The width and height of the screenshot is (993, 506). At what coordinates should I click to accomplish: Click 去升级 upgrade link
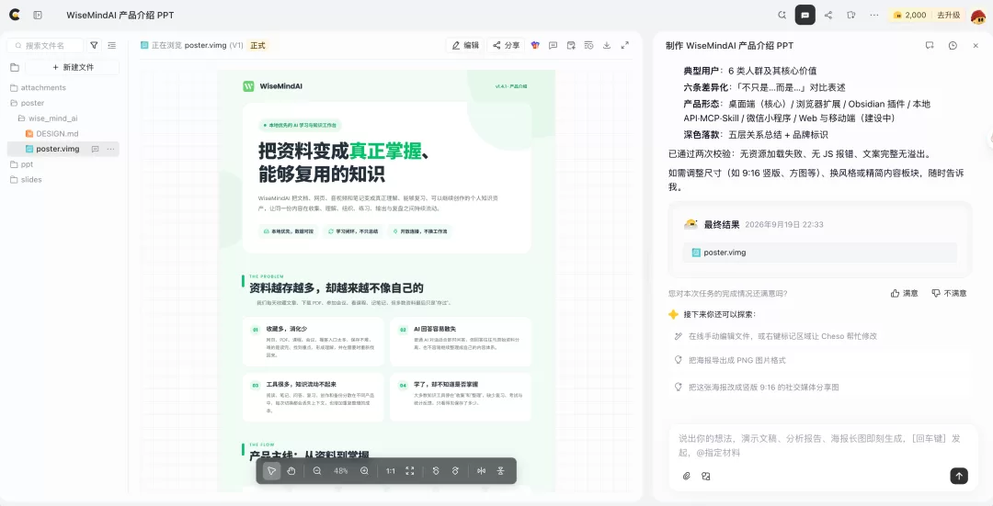point(948,16)
